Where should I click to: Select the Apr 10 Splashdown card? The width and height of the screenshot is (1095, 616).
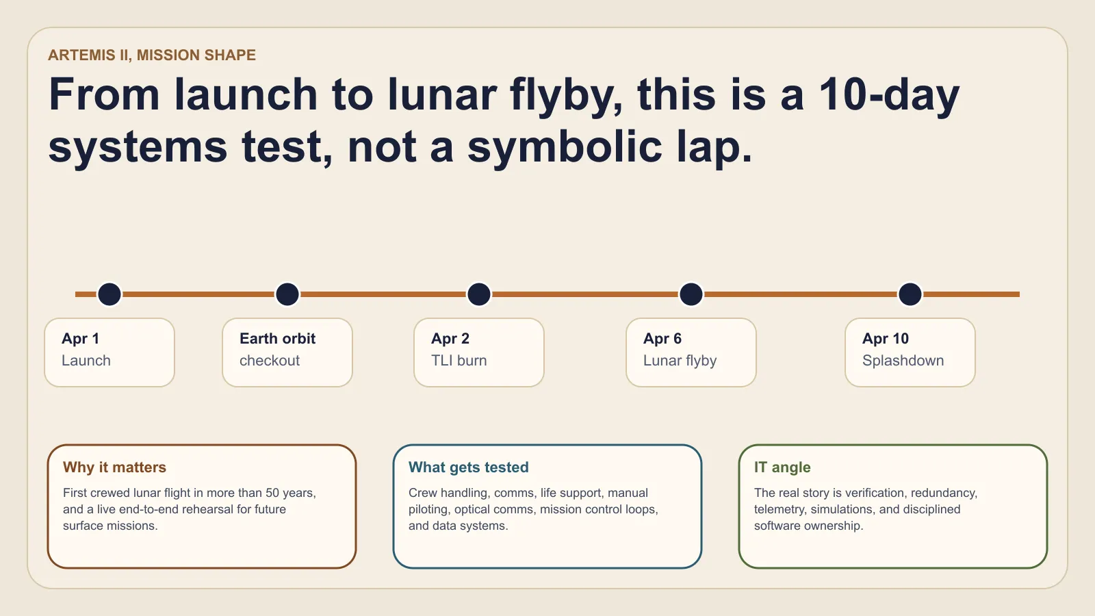[x=910, y=352]
